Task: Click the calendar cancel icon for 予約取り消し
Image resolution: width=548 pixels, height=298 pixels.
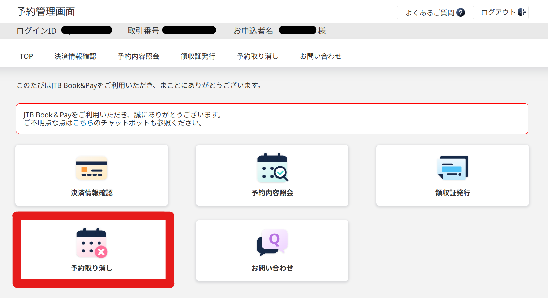Action: [92, 243]
